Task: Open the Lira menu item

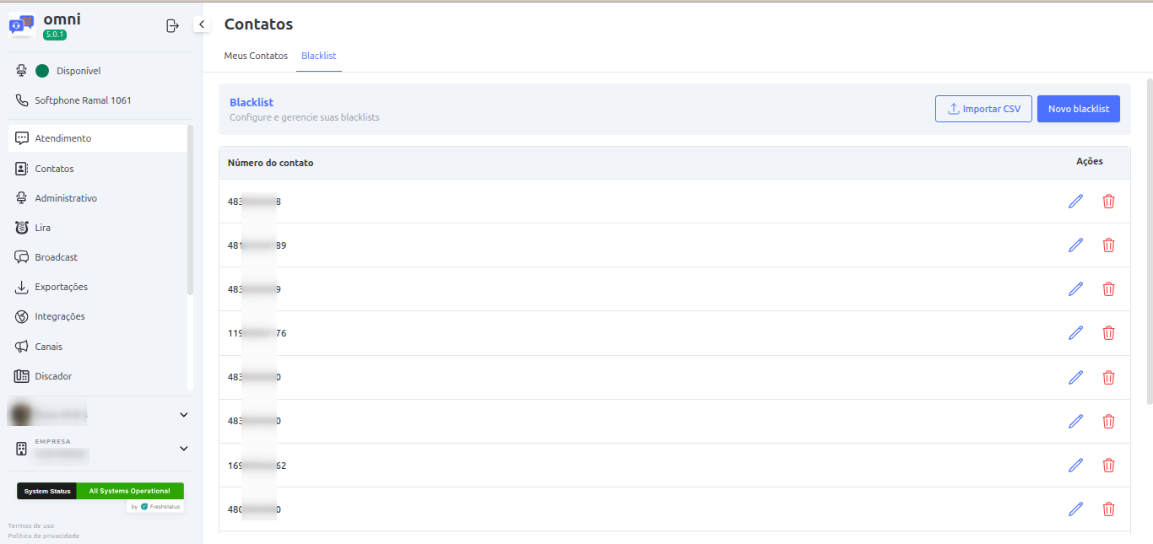Action: coord(42,228)
